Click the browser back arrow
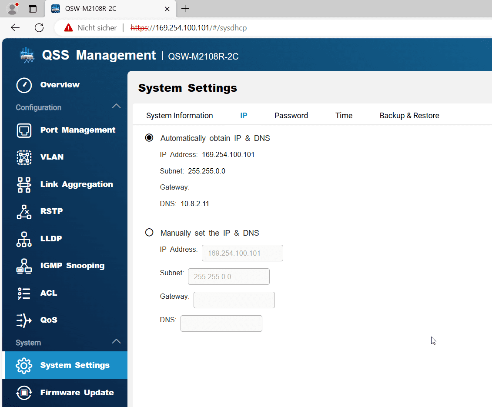The height and width of the screenshot is (407, 492). [15, 27]
